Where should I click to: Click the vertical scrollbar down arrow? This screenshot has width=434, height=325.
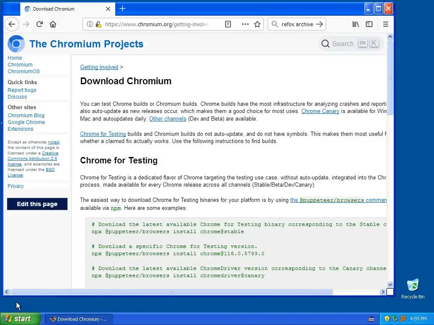[x=390, y=285]
